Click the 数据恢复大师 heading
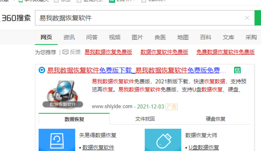Image resolution: width=261 pixels, height=151 pixels. click(x=201, y=135)
